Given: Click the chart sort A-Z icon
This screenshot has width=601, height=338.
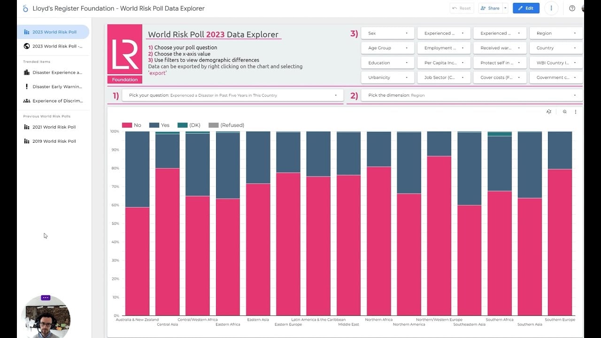Looking at the screenshot, I should coord(548,112).
